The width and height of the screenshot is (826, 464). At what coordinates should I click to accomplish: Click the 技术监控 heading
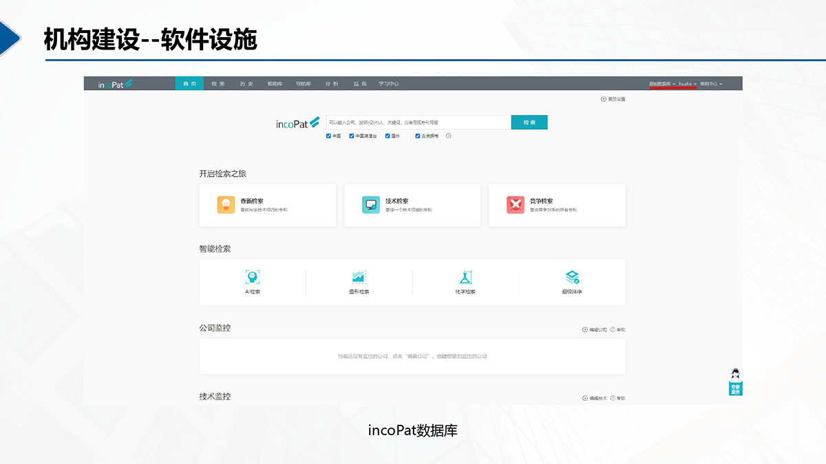(215, 397)
